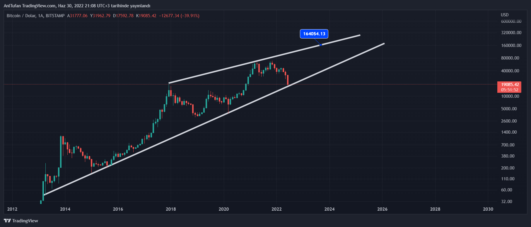
Task: Click the 2030 label on time axis
Action: point(488,209)
